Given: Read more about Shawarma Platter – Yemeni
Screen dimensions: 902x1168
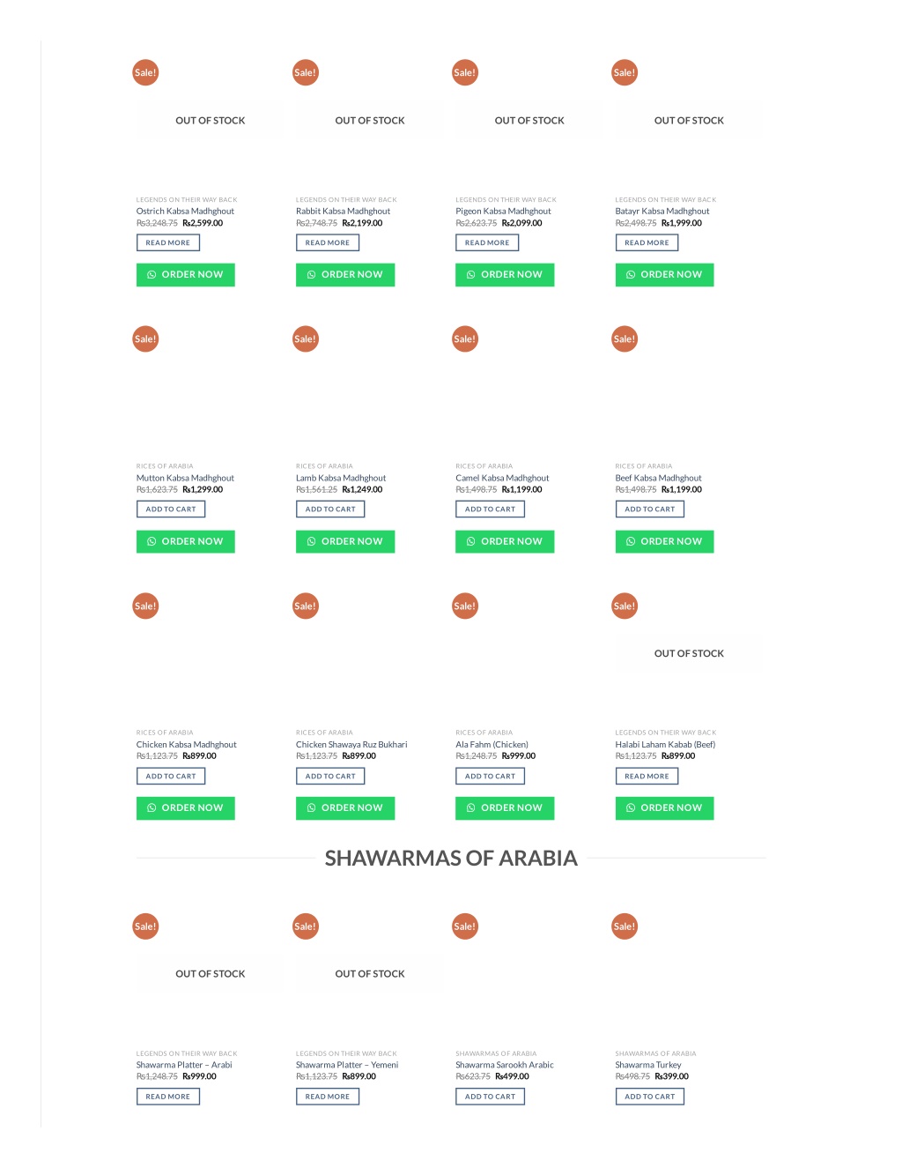Looking at the screenshot, I should [328, 1097].
